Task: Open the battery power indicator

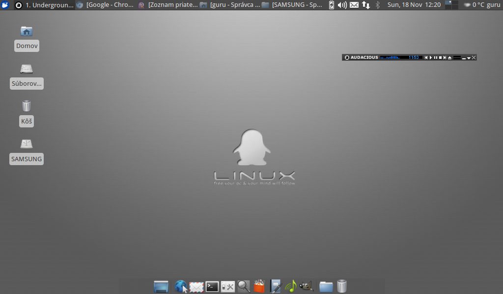Action: (x=332, y=5)
